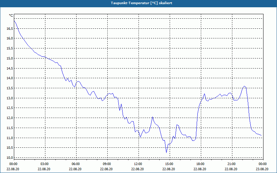The image size is (277, 173).
Task: Click the 12,0 y-axis value
Action: click(x=10, y=118)
